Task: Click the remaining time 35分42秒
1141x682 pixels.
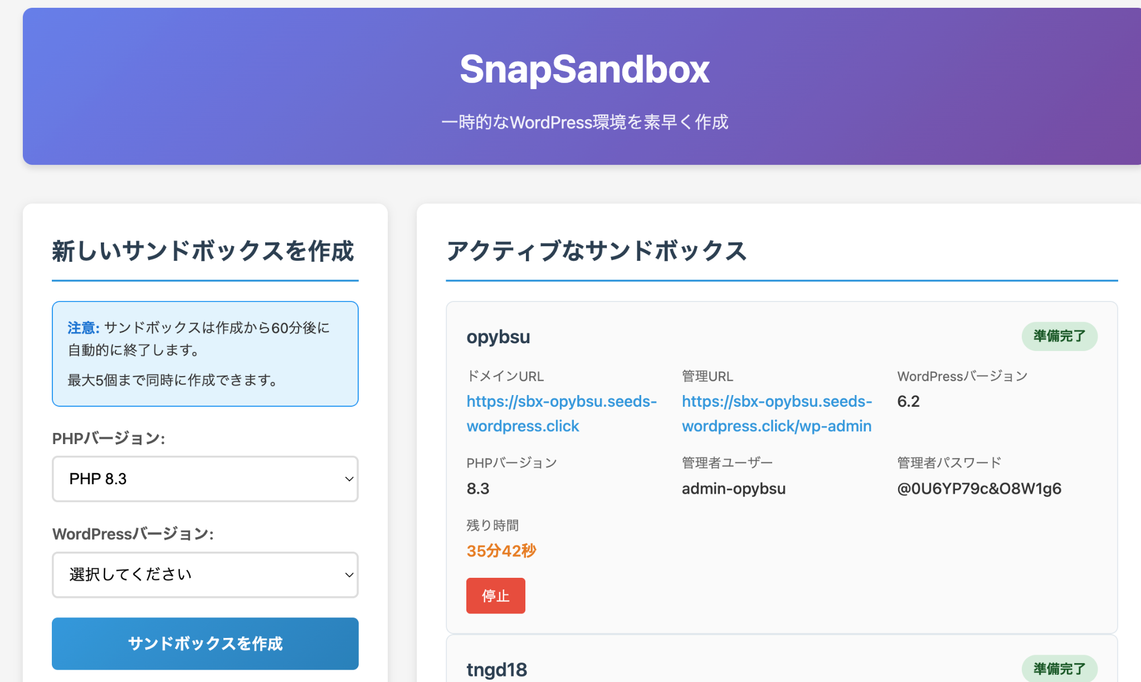Action: [501, 551]
